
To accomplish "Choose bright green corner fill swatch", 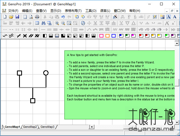I will point(167,36).
